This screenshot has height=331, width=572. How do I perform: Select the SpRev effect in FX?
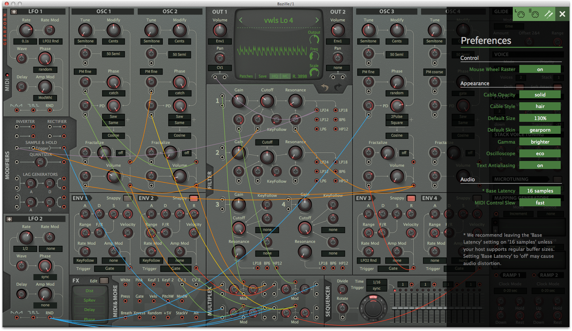pyautogui.click(x=89, y=300)
